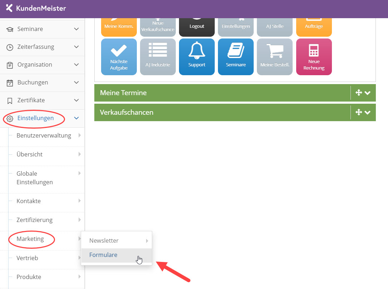Viewport: 388px width, 289px height.
Task: Open the Zertifizierung settings entry
Action: point(34,220)
